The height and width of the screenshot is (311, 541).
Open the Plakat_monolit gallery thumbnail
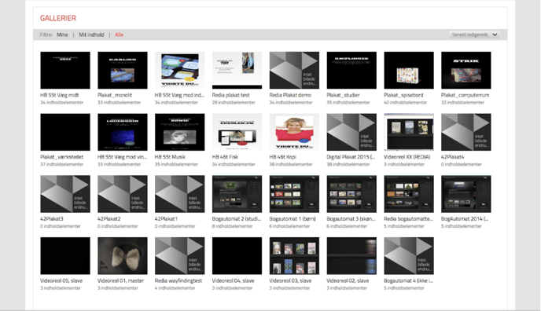[123, 70]
